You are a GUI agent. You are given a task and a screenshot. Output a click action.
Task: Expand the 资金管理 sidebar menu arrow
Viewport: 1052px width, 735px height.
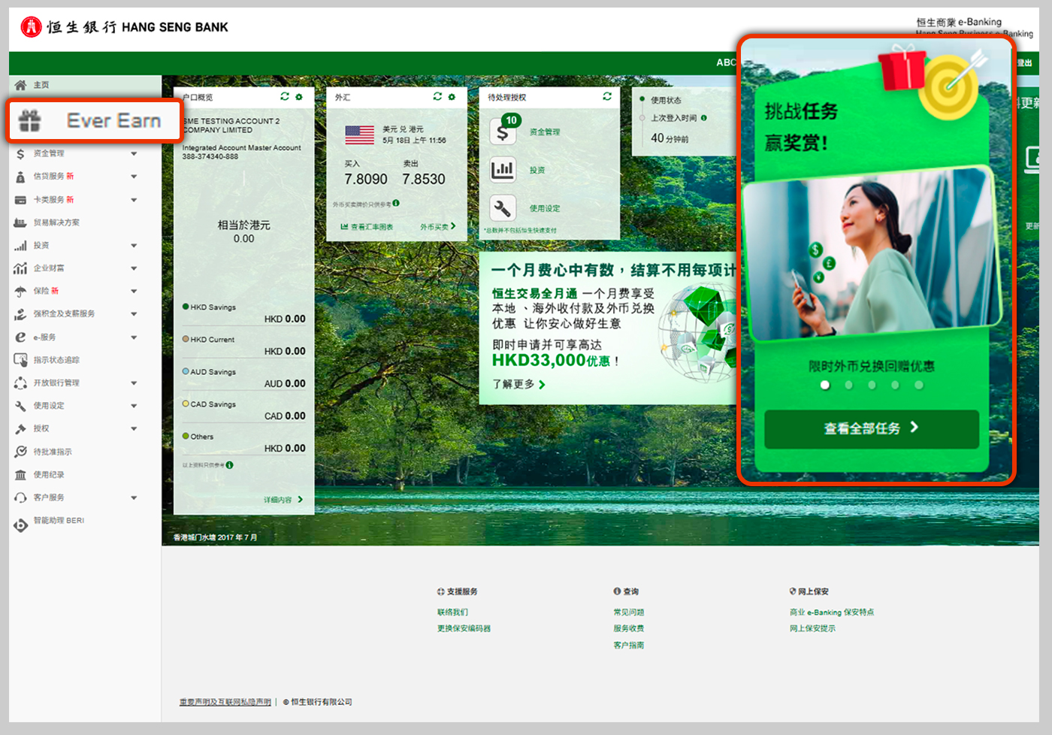click(134, 153)
